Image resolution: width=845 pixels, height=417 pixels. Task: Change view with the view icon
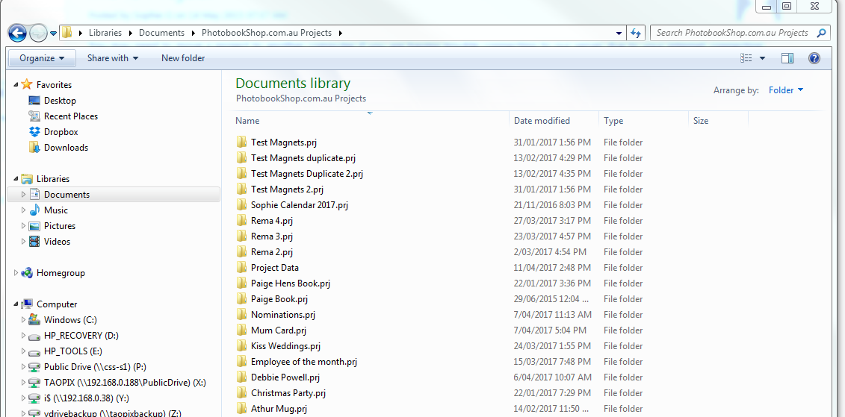[x=746, y=58]
